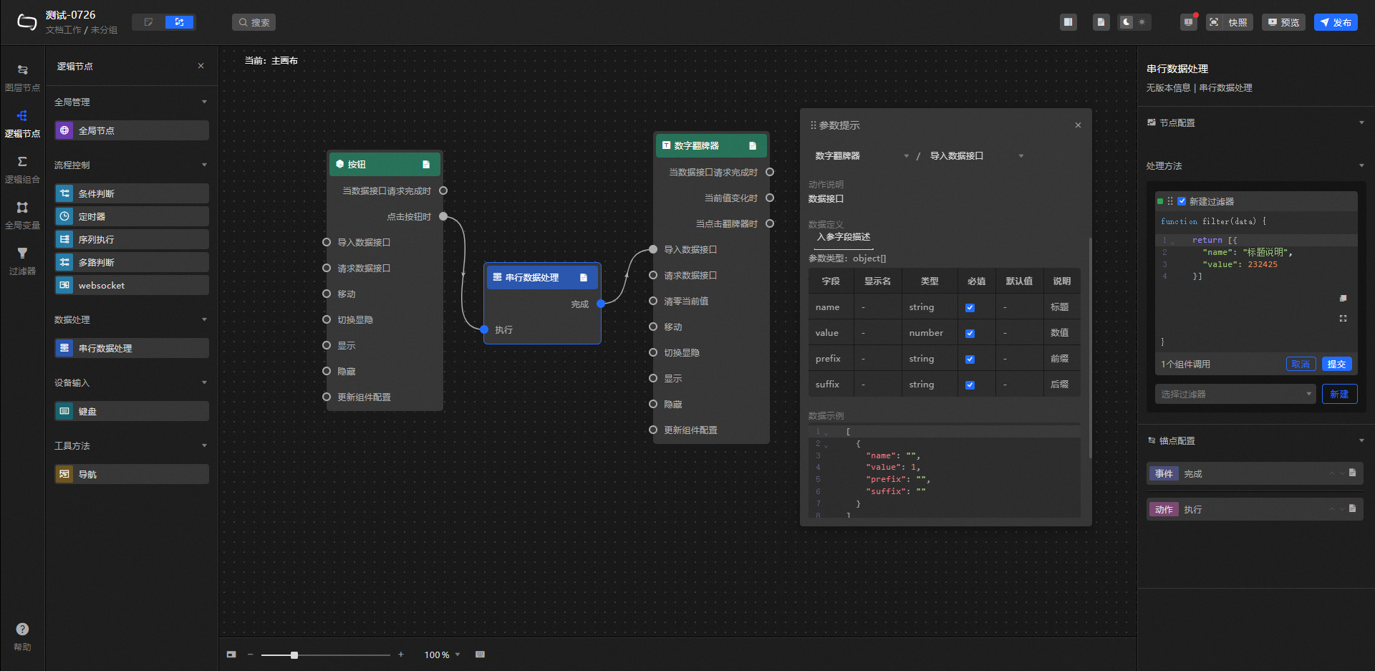Toggle required checkbox for name field
The width and height of the screenshot is (1375, 671).
click(970, 307)
